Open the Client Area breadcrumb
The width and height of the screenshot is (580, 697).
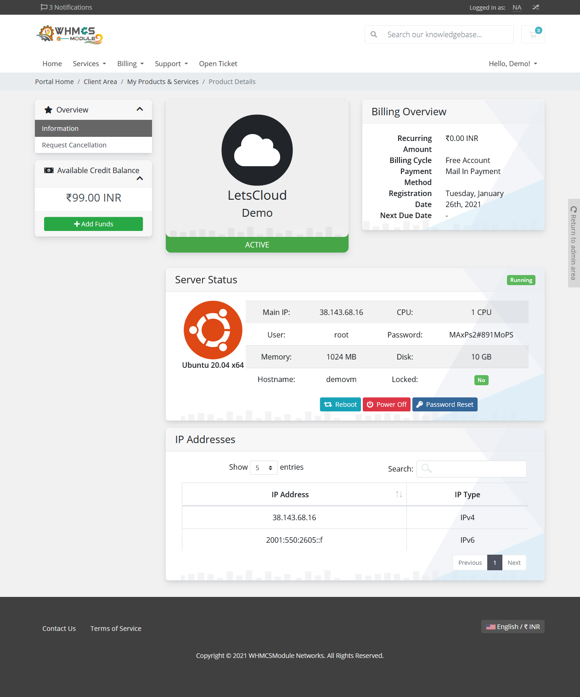[100, 82]
